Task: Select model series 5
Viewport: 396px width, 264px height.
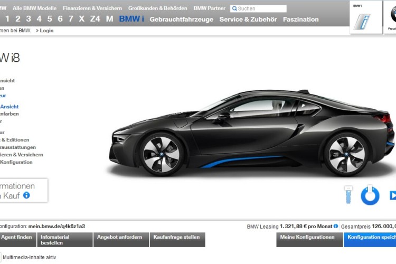Action: click(x=50, y=18)
